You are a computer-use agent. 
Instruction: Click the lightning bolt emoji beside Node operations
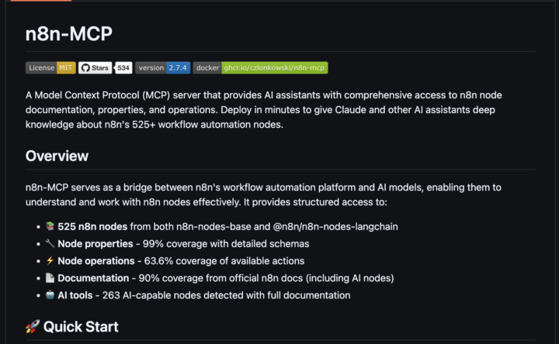pyautogui.click(x=50, y=261)
